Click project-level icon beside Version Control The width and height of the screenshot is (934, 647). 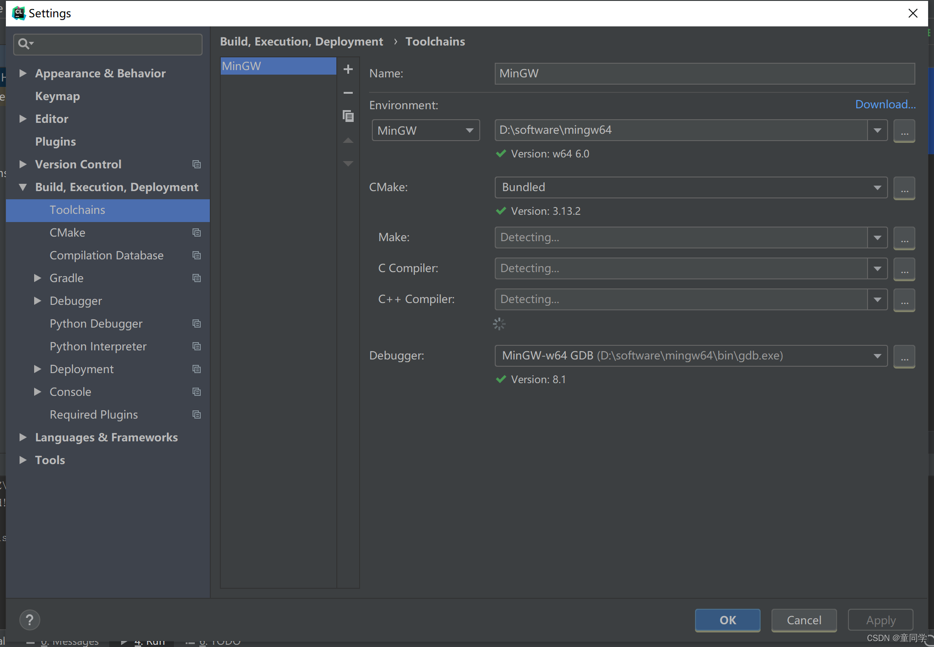coord(197,164)
